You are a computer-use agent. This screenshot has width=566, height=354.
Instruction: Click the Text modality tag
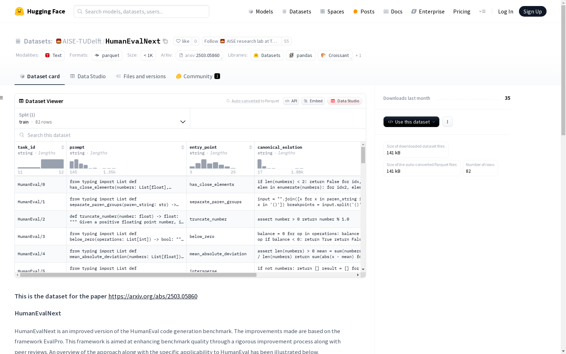click(53, 55)
